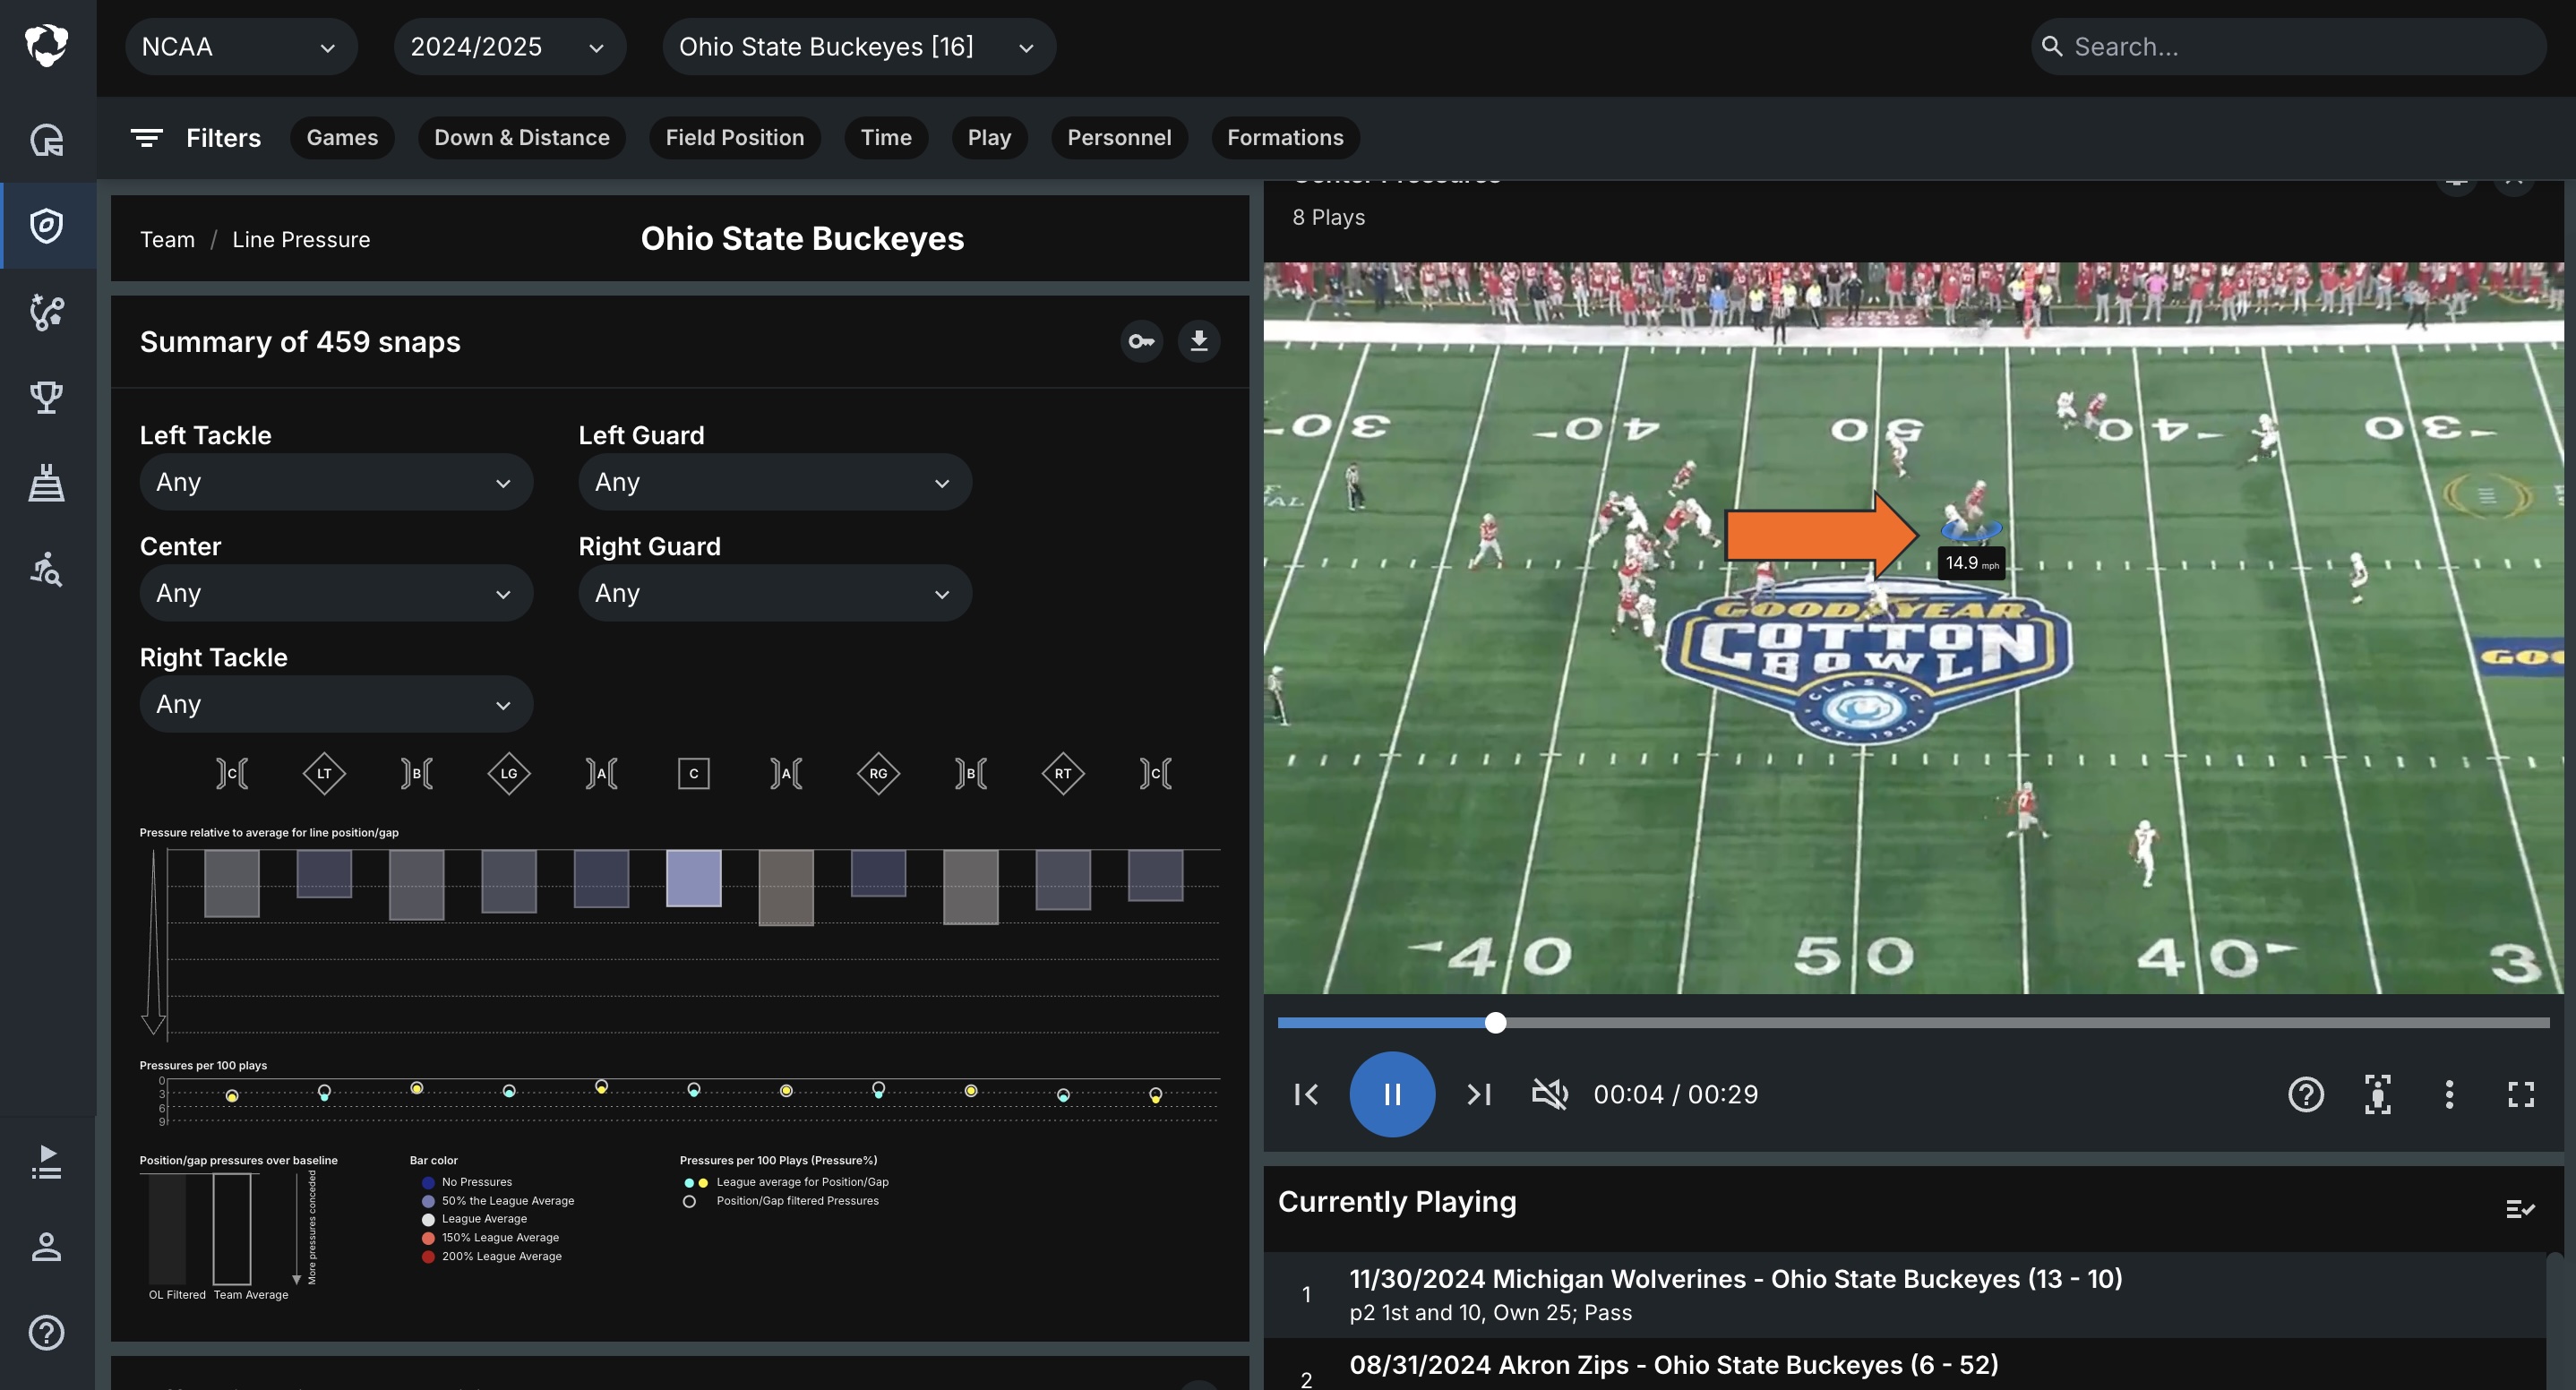Viewport: 2576px width, 1390px height.
Task: Open the playlist icon in sidebar
Action: pos(46,1162)
